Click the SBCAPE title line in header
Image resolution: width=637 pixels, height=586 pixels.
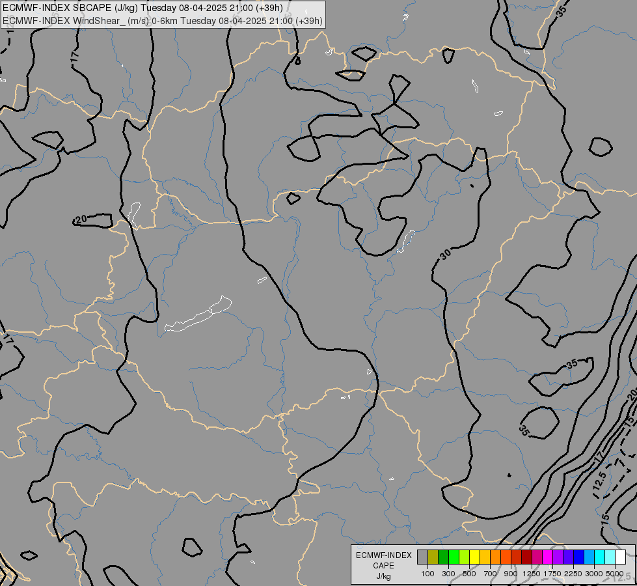coord(142,8)
